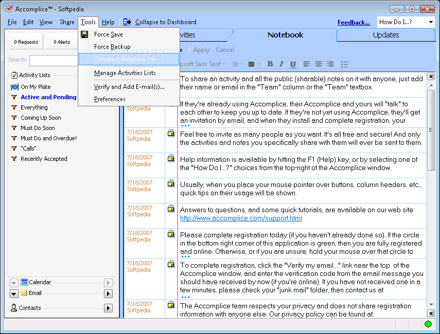440x334 pixels.
Task: Open the font name dropdown
Action: [x=224, y=64]
